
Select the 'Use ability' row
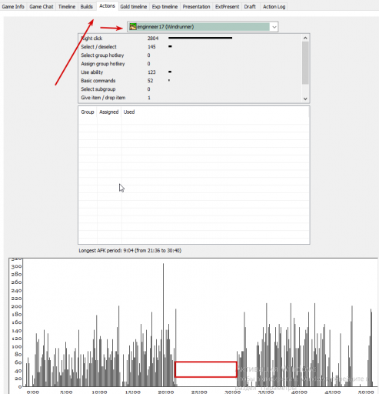[190, 72]
